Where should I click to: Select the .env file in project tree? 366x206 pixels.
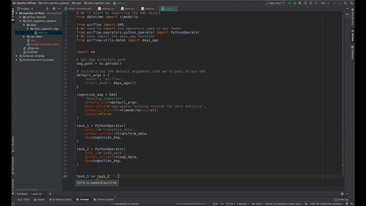[31, 41]
